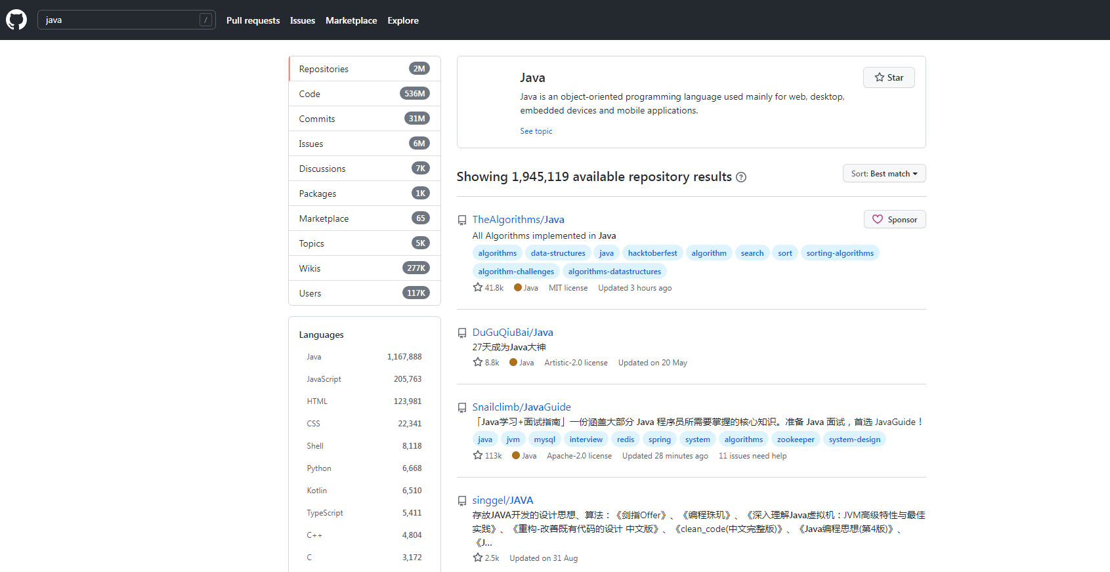This screenshot has width=1110, height=572.
Task: Click the search topic tag
Action: click(x=752, y=253)
